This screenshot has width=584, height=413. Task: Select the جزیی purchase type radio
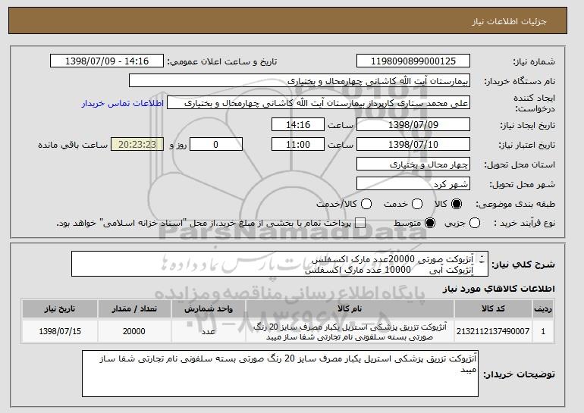(475, 224)
